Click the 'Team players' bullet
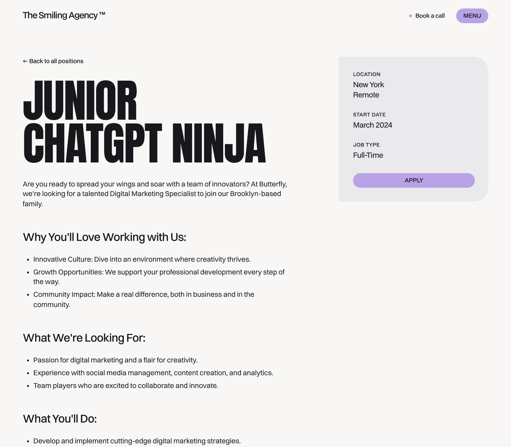The height and width of the screenshot is (447, 511). point(126,386)
